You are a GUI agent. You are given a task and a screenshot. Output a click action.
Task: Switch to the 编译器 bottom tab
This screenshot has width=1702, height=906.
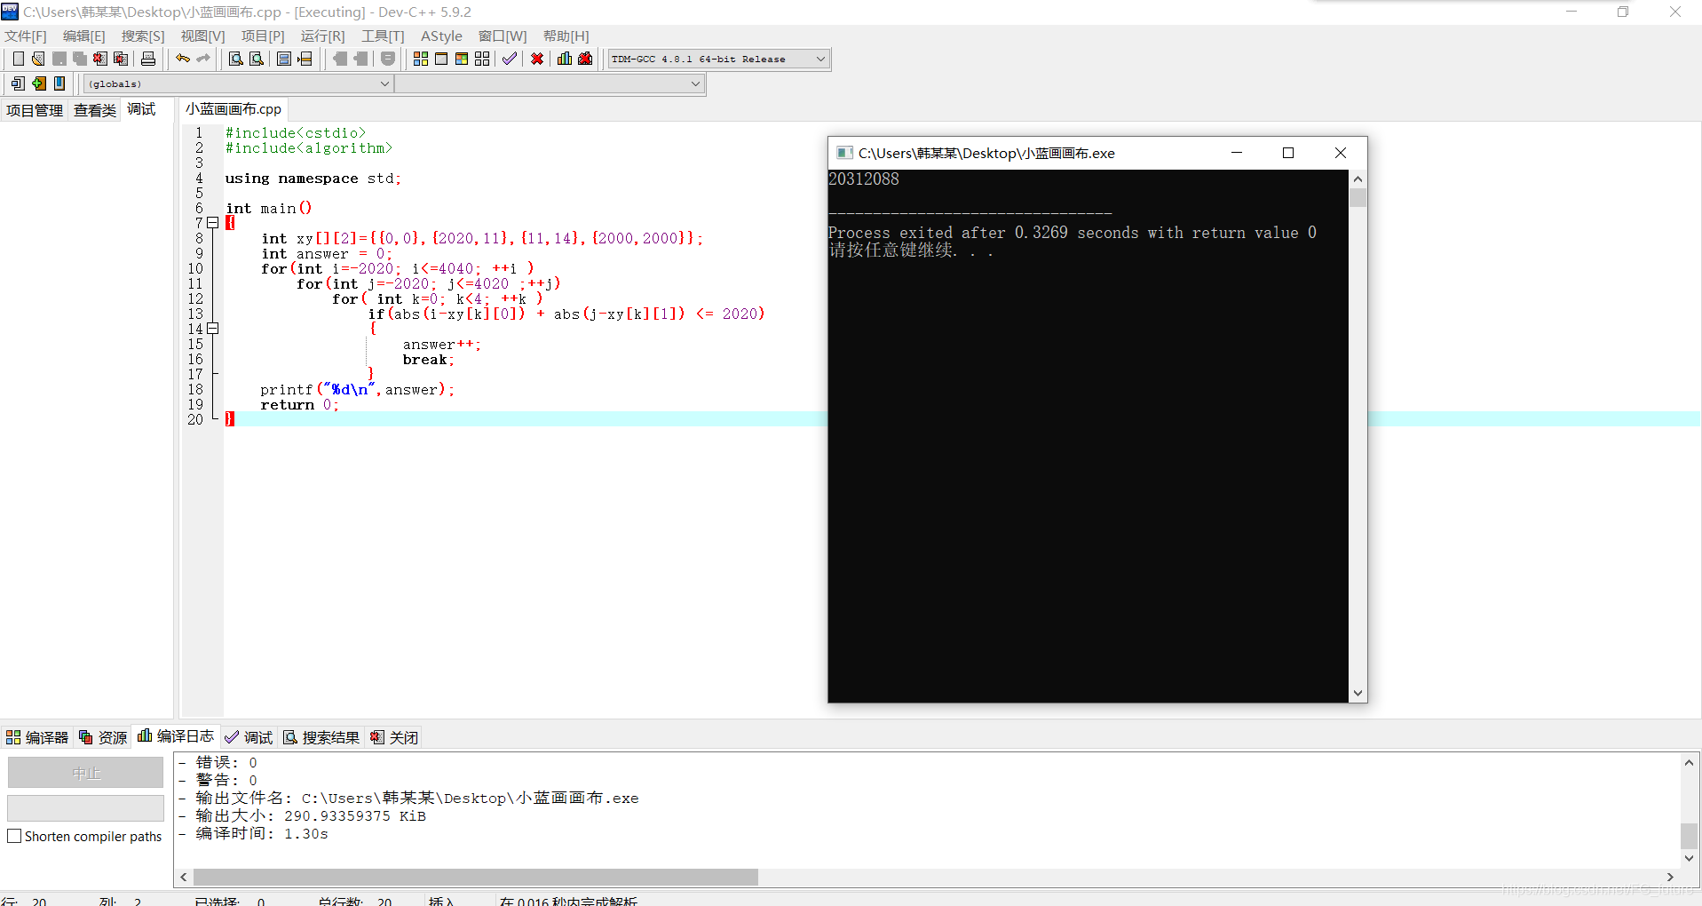[x=37, y=737]
